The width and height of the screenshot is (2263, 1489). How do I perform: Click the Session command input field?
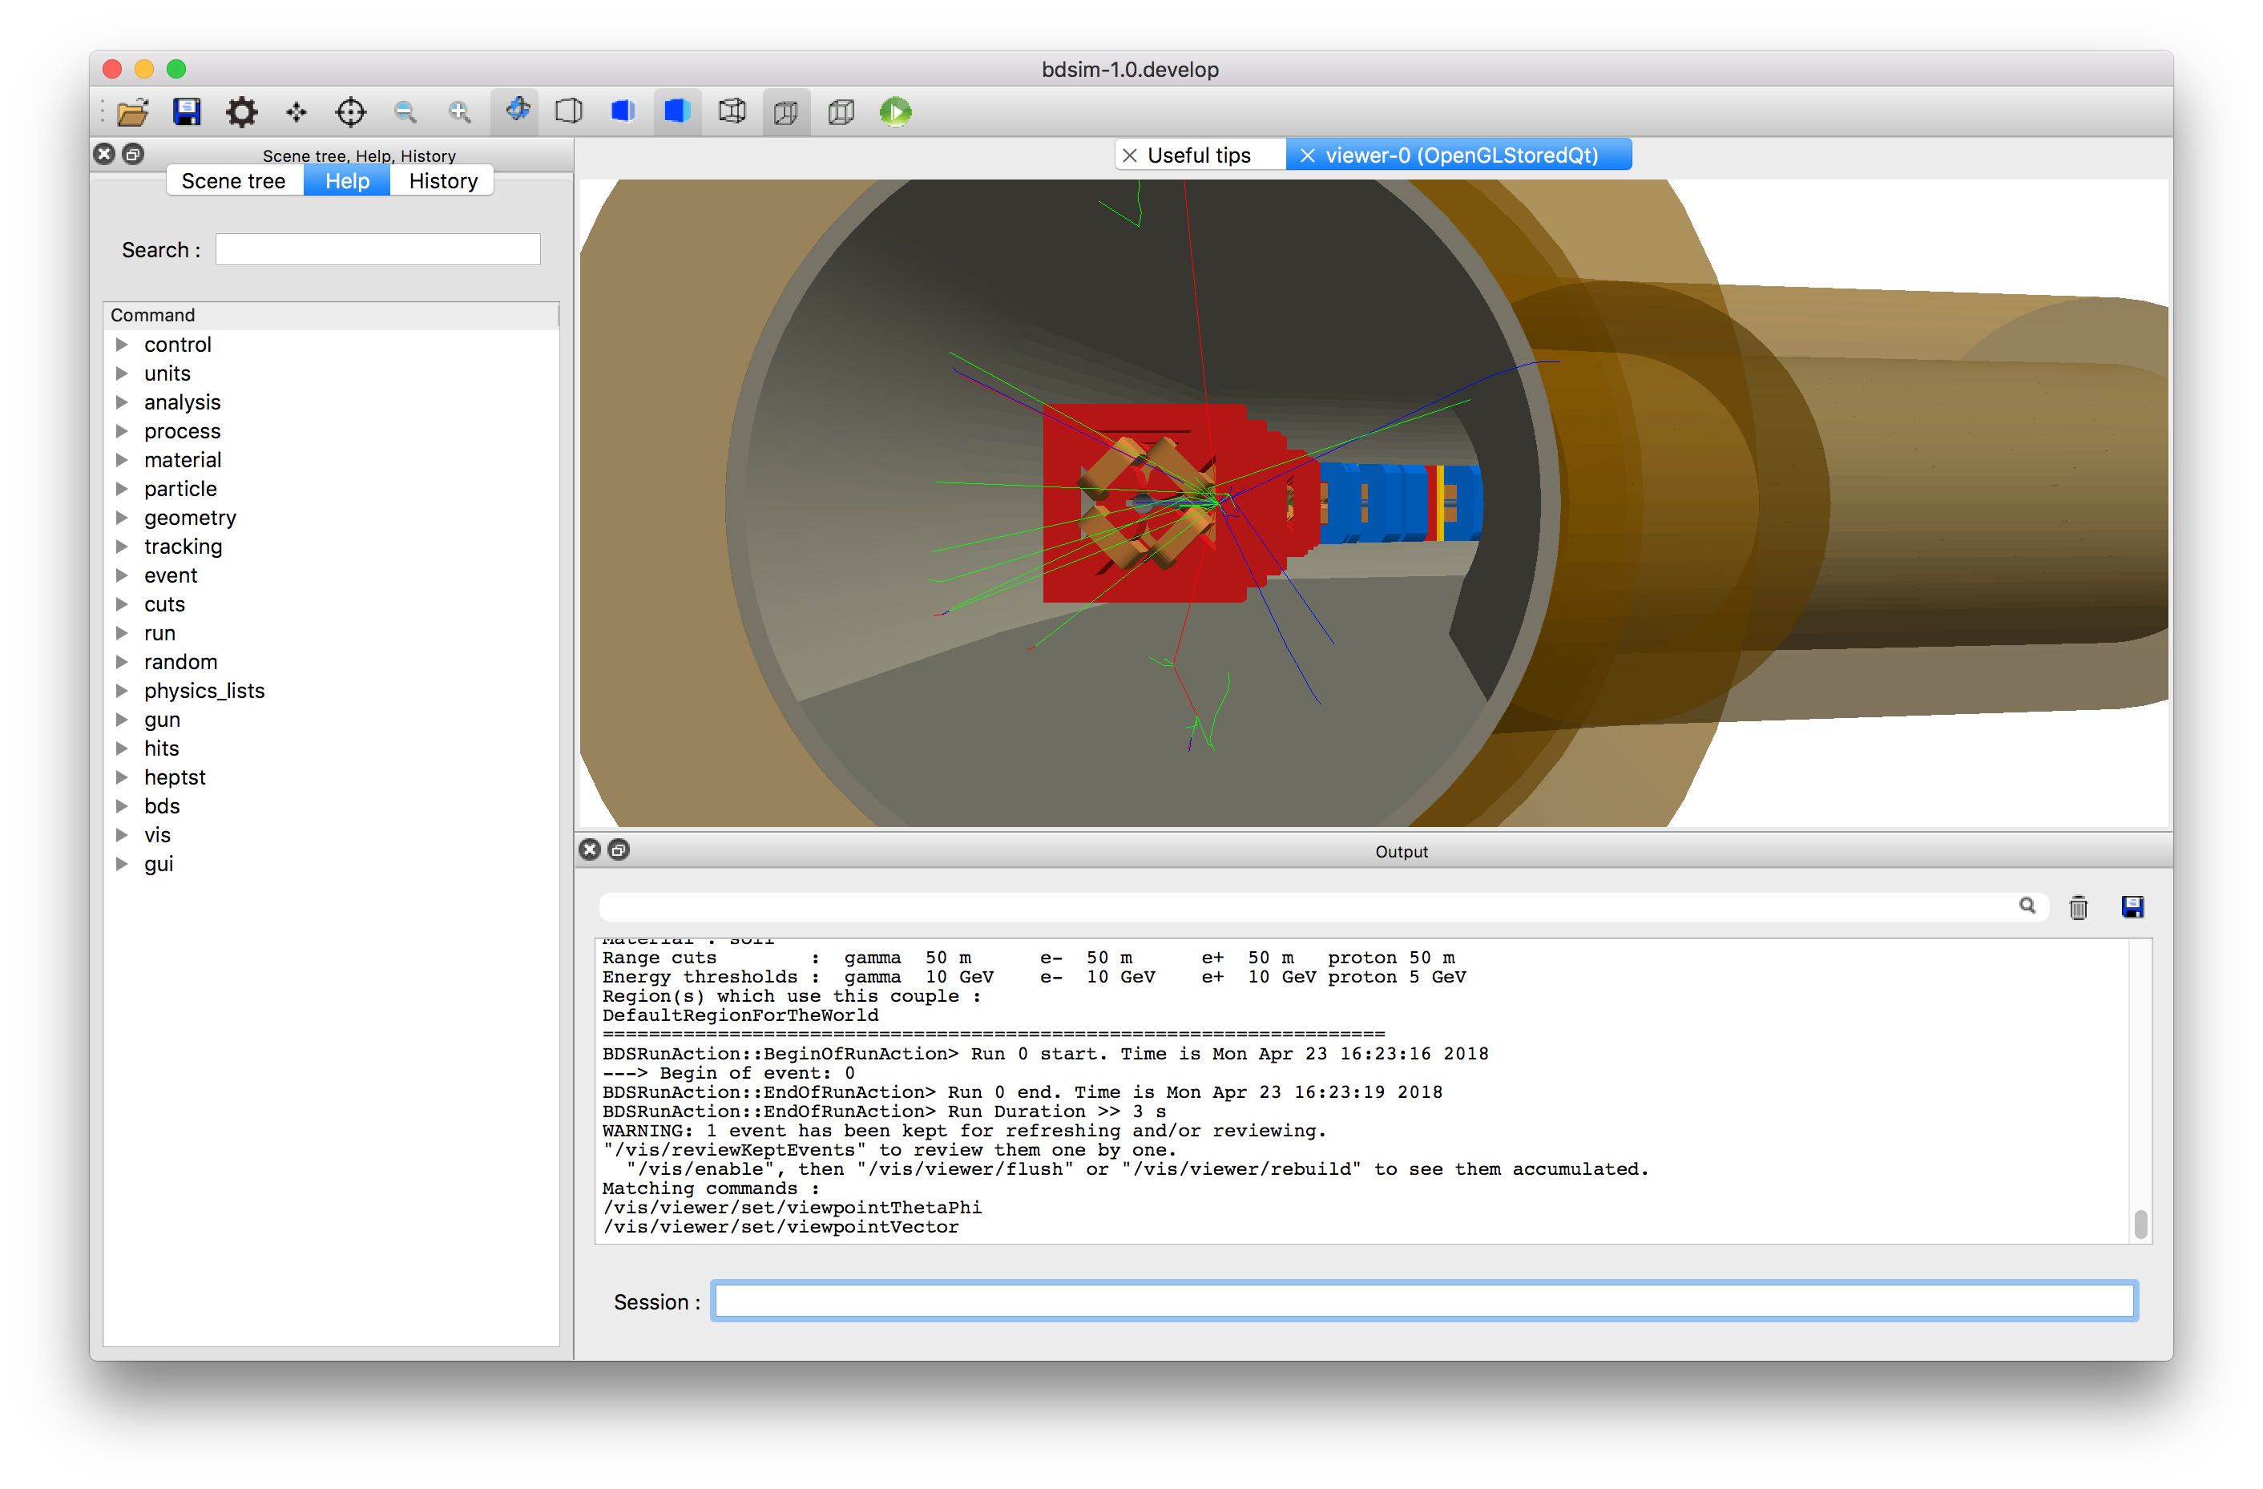1423,1301
